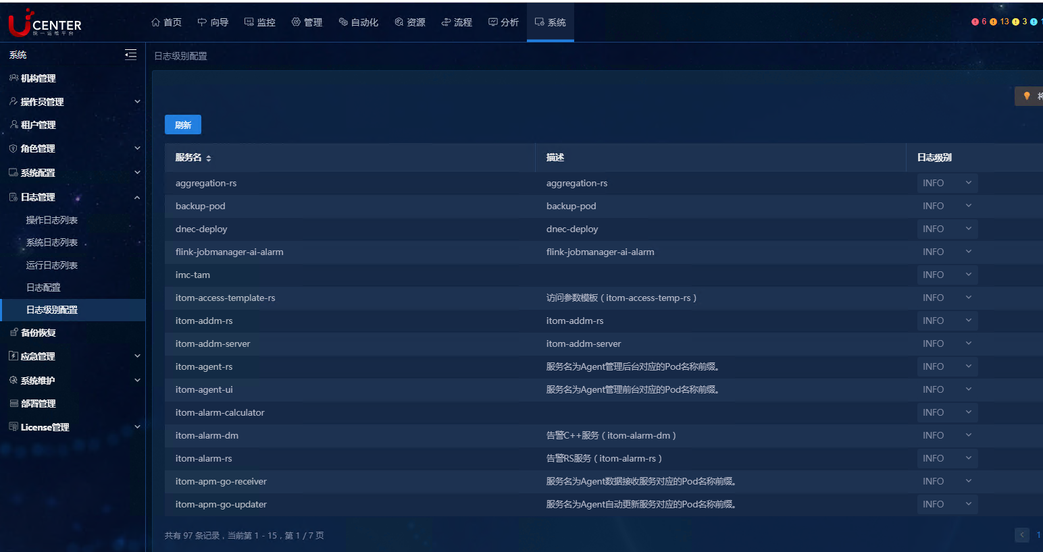
Task: Open log level dropdown for itom-addm-server
Action: click(947, 343)
